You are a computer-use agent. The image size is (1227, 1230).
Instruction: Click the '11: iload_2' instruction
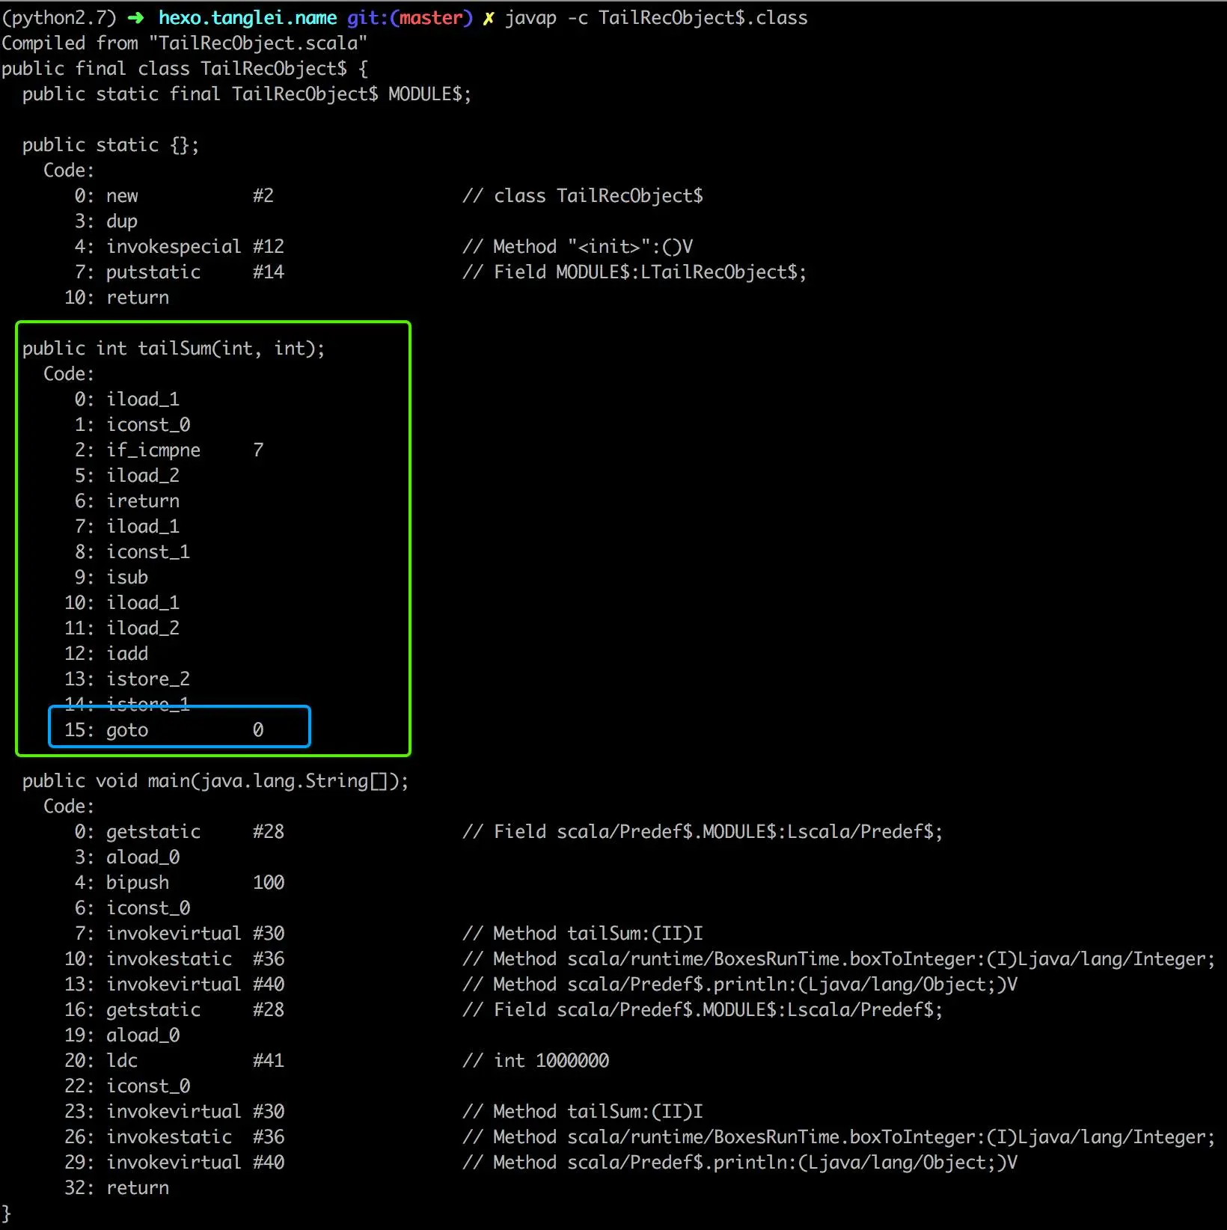122,628
